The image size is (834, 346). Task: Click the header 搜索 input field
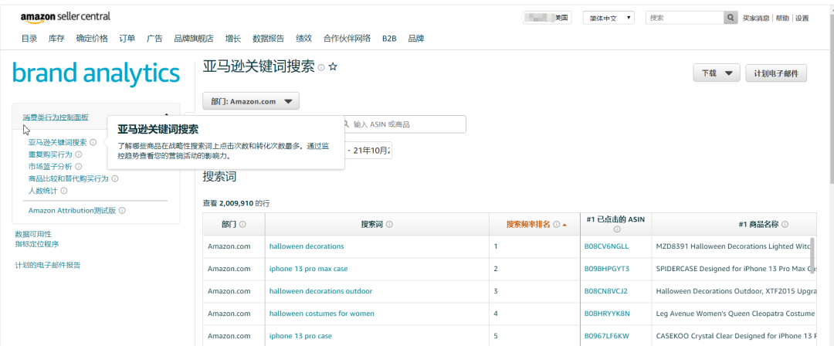(685, 18)
